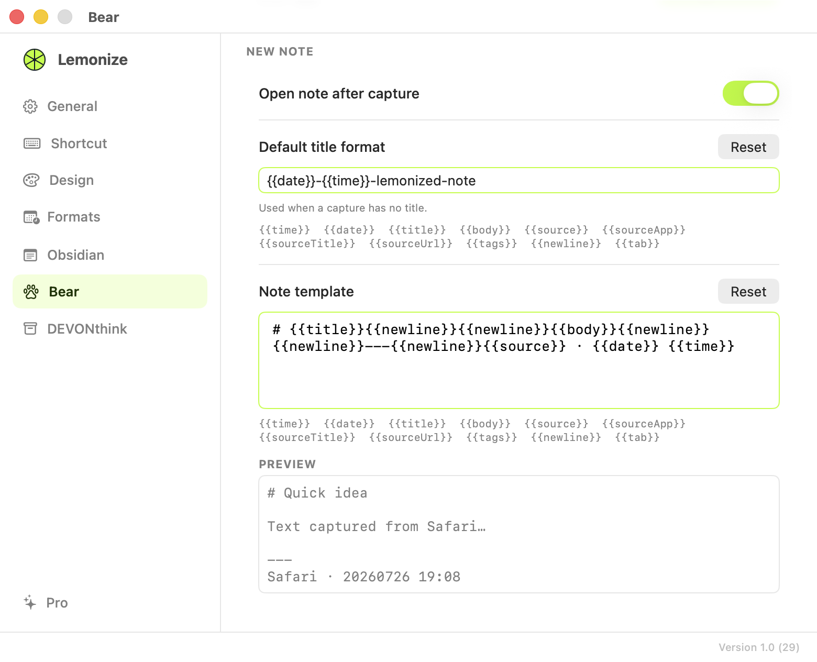Screen dimensions: 817x662
Task: Switch to the Design tab
Action: pos(110,180)
